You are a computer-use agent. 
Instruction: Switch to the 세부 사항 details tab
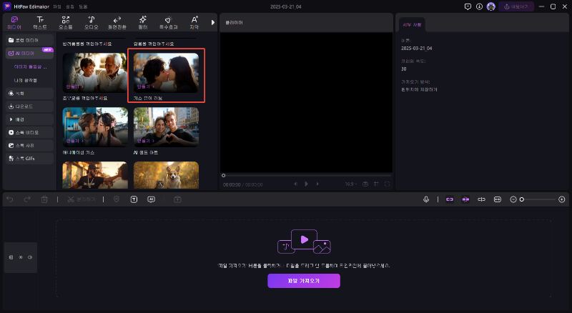click(x=412, y=25)
